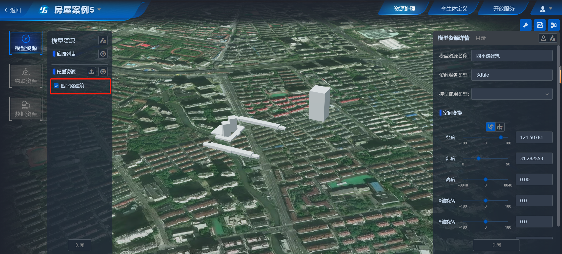Click the node structure icon
562x254 pixels.
tap(554, 25)
